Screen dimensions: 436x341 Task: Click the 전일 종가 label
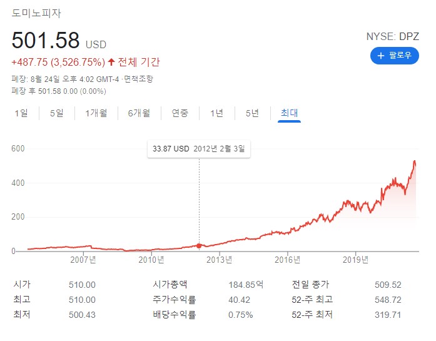click(x=310, y=284)
